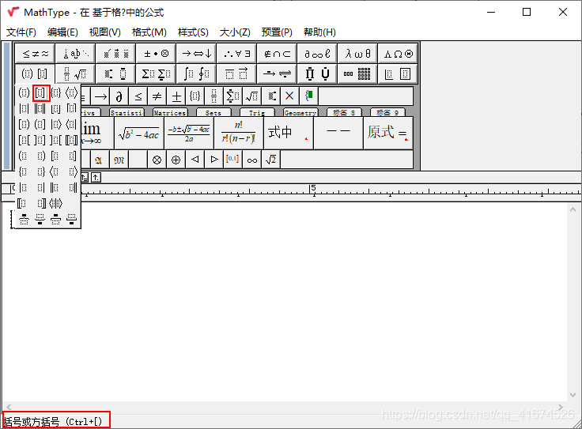Viewport: 582px width, 429px height.
Task: Click the Fraktur M symbol
Action: 119,160
